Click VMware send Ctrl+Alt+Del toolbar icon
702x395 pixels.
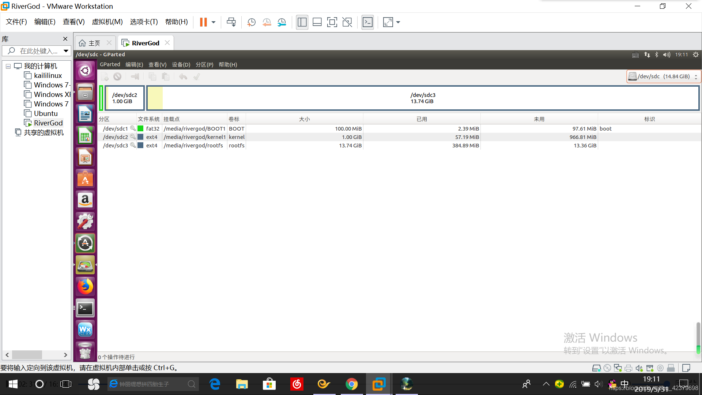click(x=231, y=22)
